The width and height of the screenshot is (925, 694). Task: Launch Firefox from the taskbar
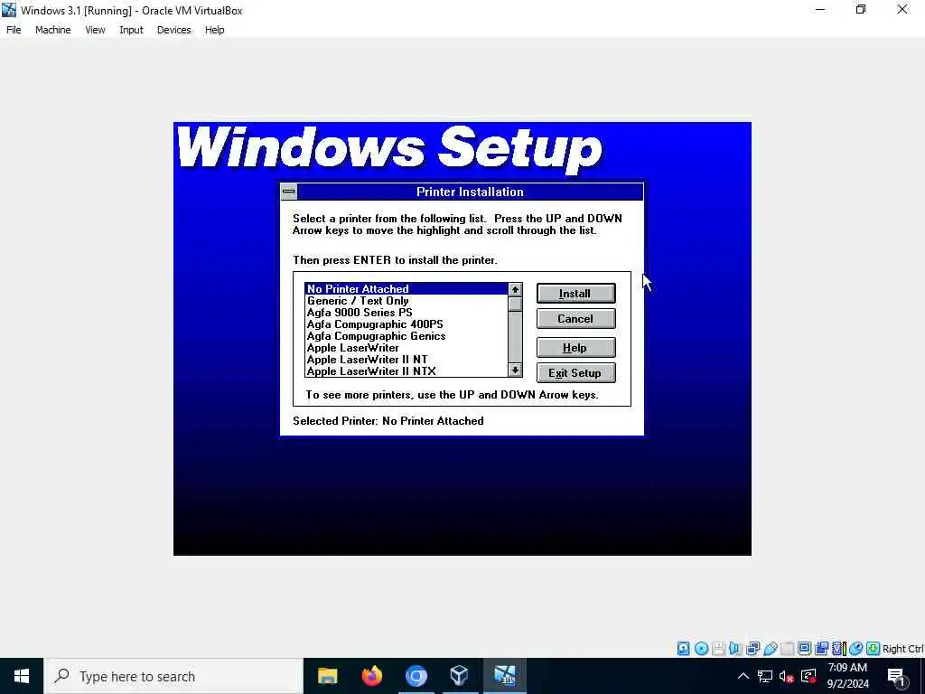371,676
